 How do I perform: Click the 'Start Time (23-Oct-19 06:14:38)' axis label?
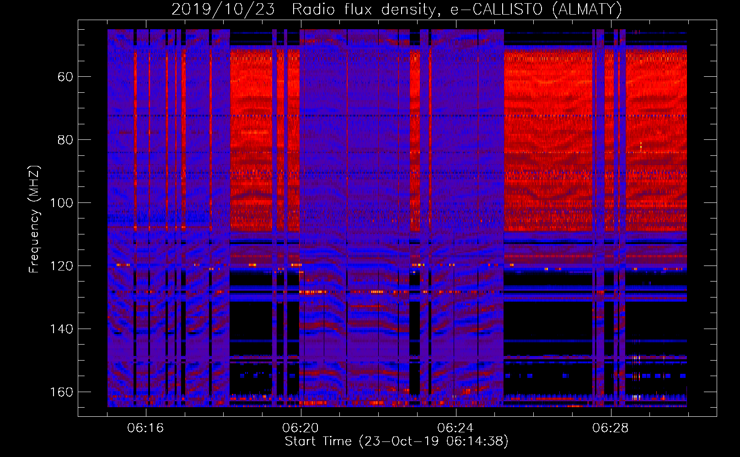397,441
